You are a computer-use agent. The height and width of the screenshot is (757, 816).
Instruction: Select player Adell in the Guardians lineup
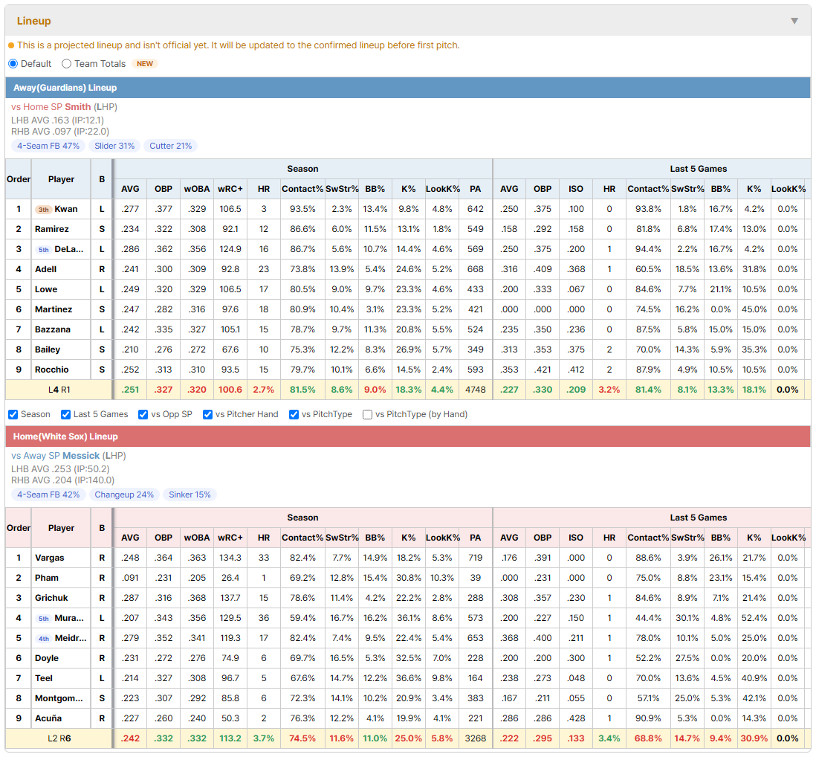(x=46, y=269)
